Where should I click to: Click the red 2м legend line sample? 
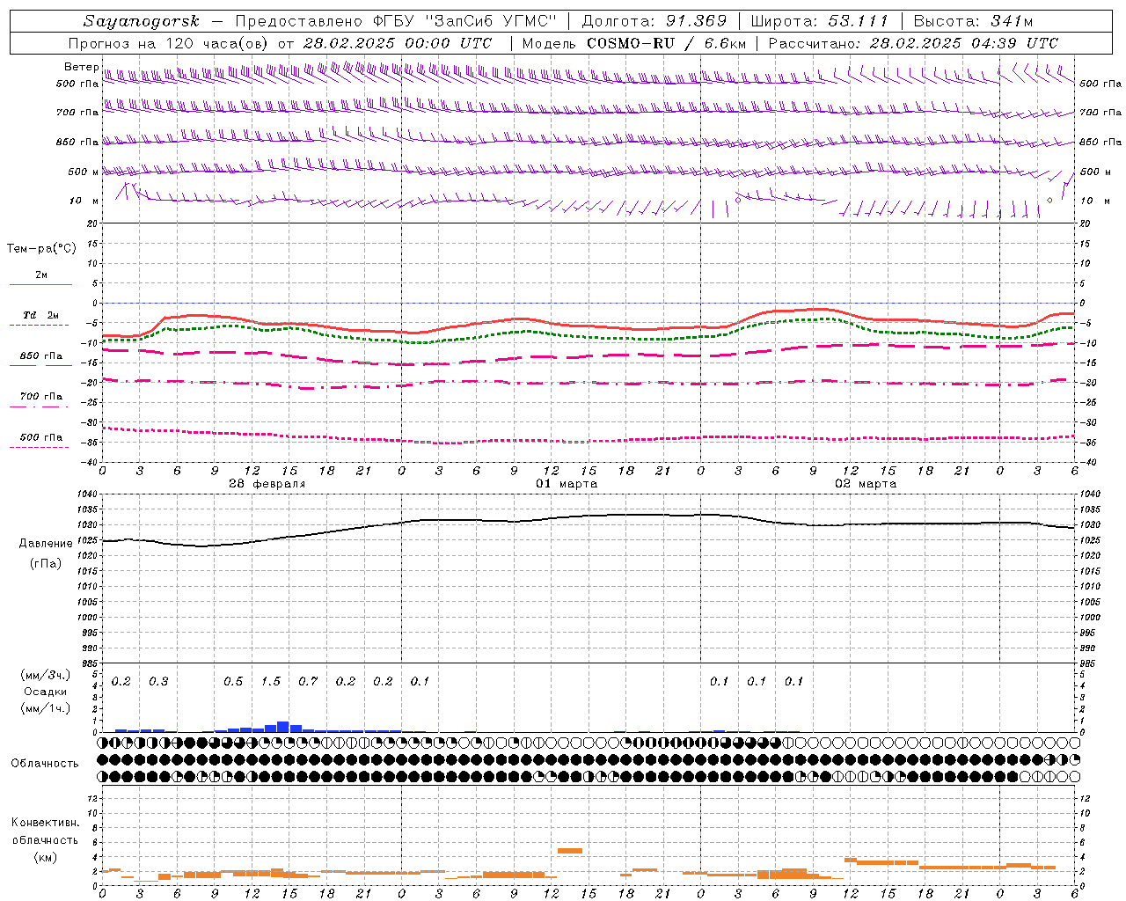tap(41, 284)
